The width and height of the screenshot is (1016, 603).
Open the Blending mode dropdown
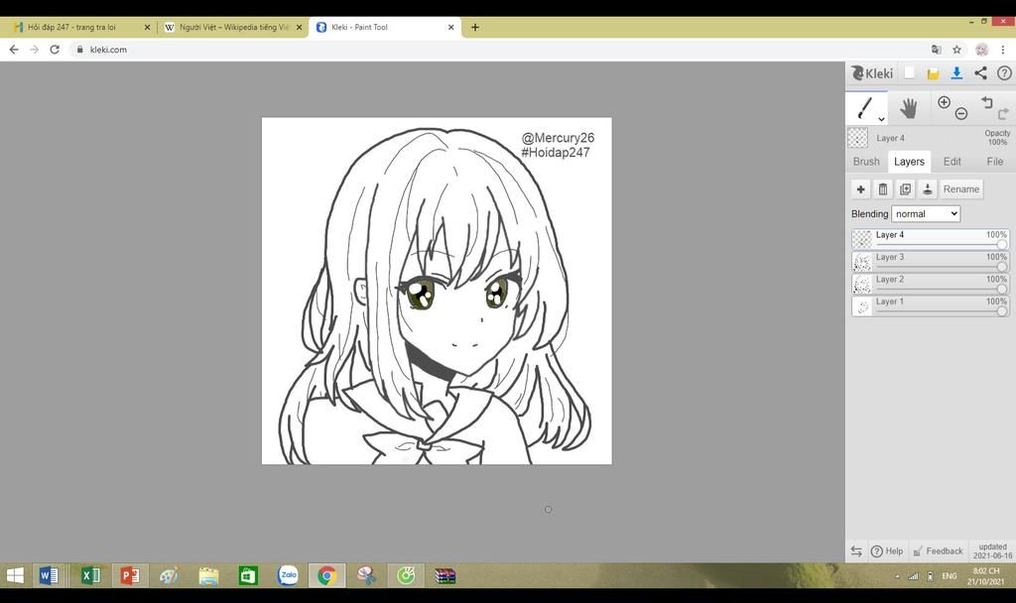pos(926,214)
